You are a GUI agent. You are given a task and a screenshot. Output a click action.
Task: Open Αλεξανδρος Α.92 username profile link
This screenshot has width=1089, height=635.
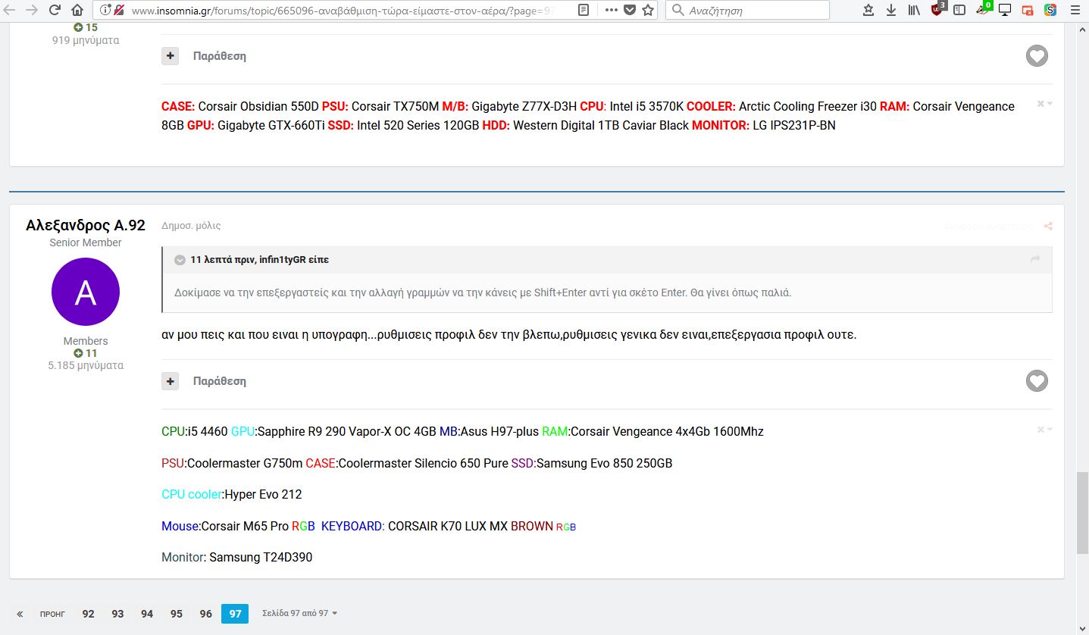click(x=86, y=225)
